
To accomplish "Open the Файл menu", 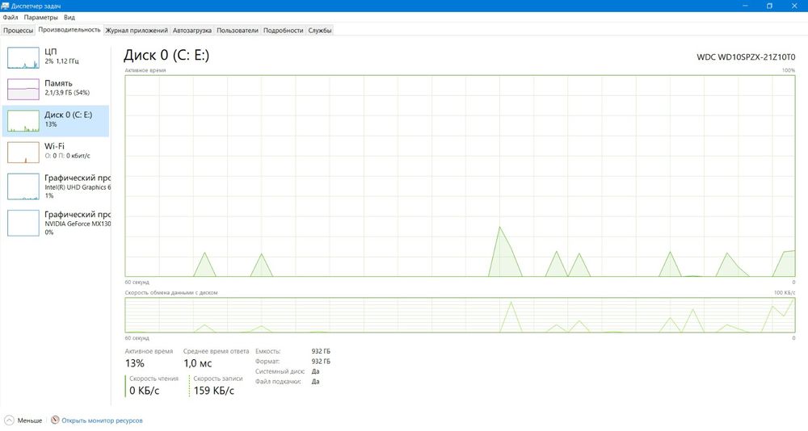I will [11, 17].
